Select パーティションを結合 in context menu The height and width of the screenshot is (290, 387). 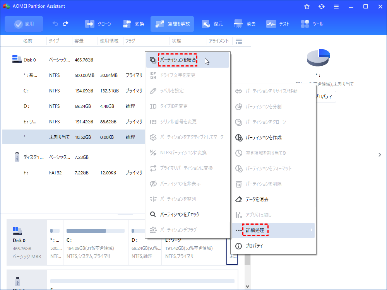click(178, 60)
